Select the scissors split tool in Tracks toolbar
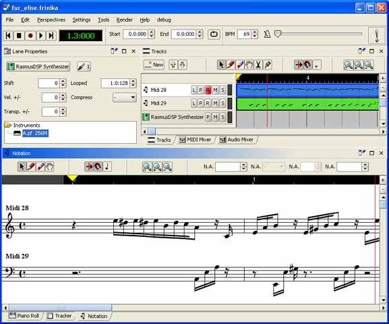 pos(258,65)
